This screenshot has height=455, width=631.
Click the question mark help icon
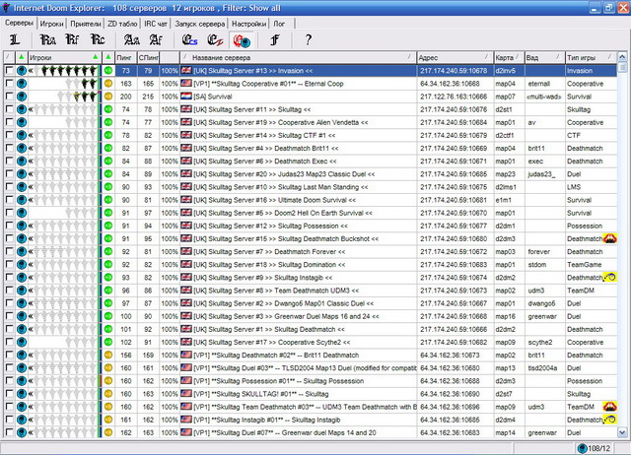(x=309, y=40)
